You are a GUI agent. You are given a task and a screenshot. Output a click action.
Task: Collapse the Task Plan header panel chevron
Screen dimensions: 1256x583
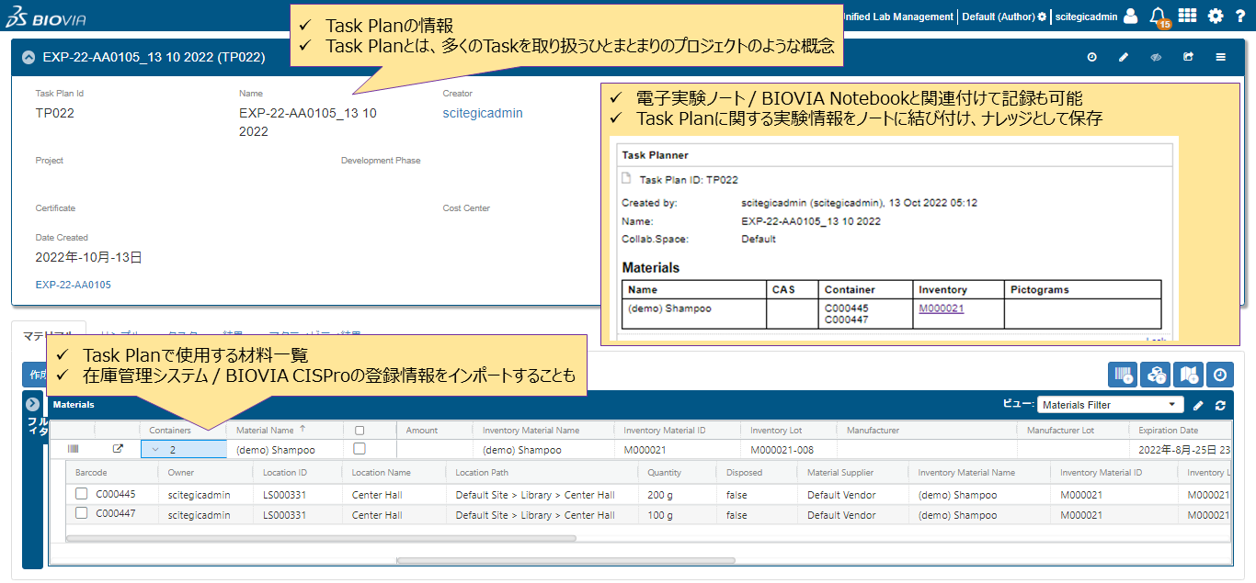coord(28,57)
